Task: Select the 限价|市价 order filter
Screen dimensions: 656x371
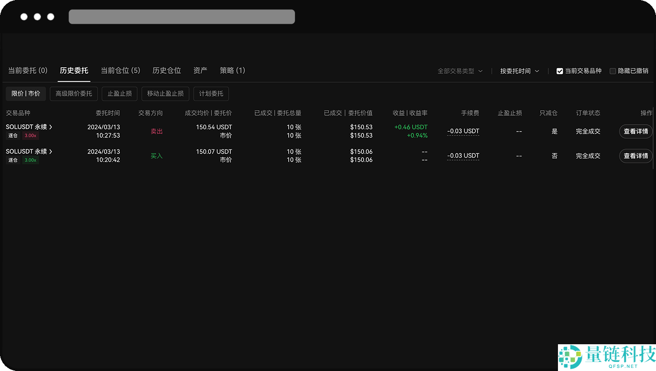Action: pos(25,94)
